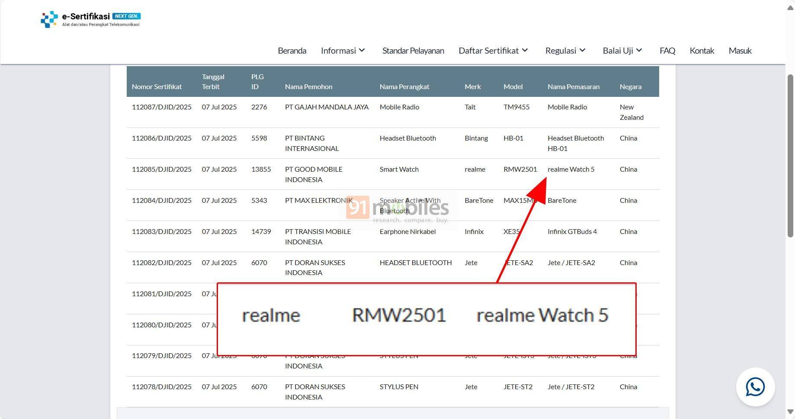The height and width of the screenshot is (419, 795).
Task: Click the Merk column header
Action: [473, 86]
